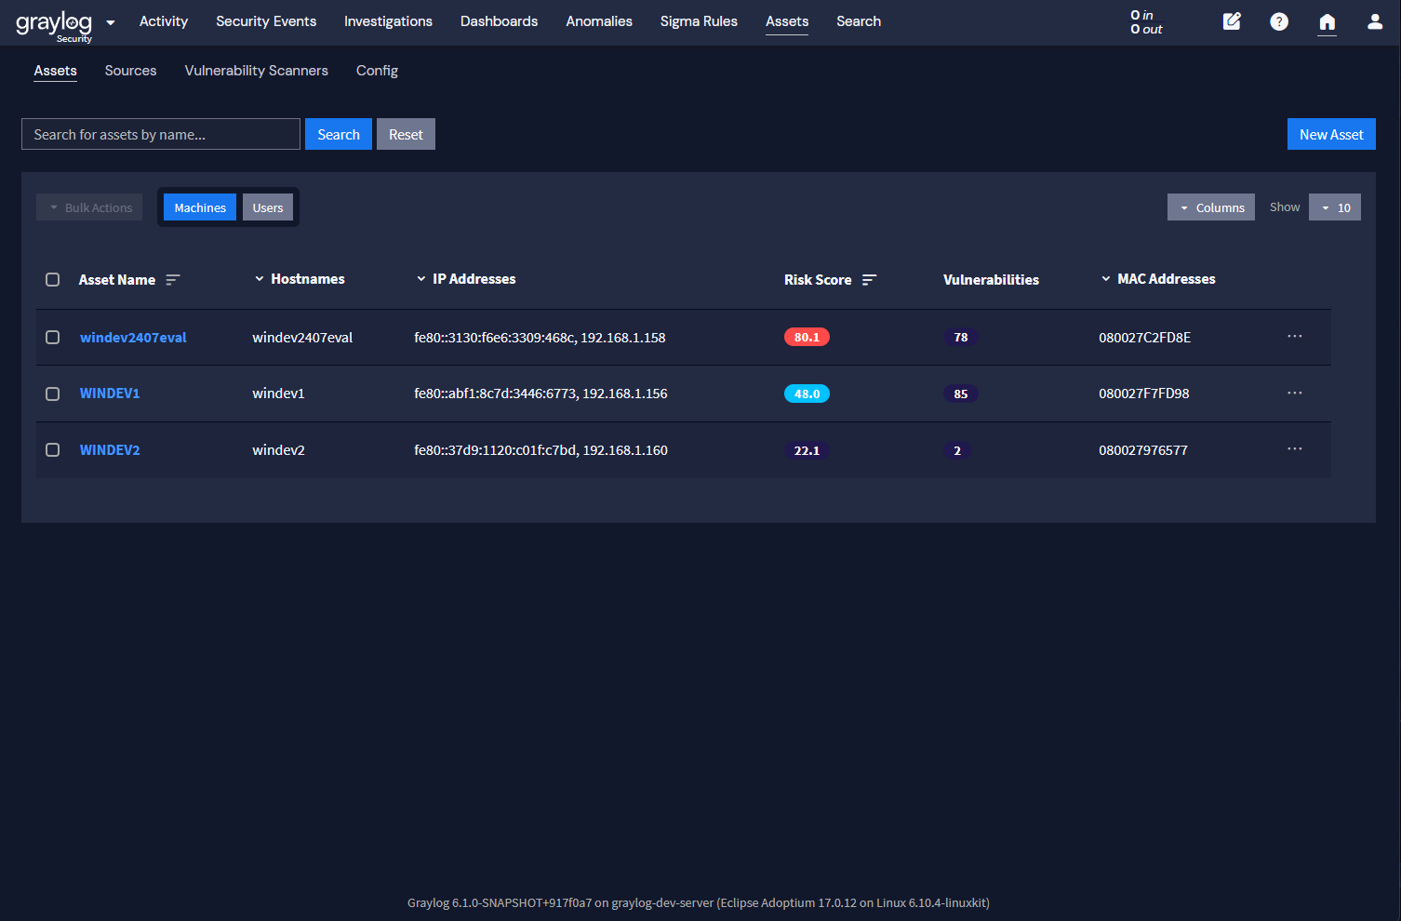Open the Bulk Actions dropdown
The height and width of the screenshot is (921, 1401).
[x=89, y=207]
